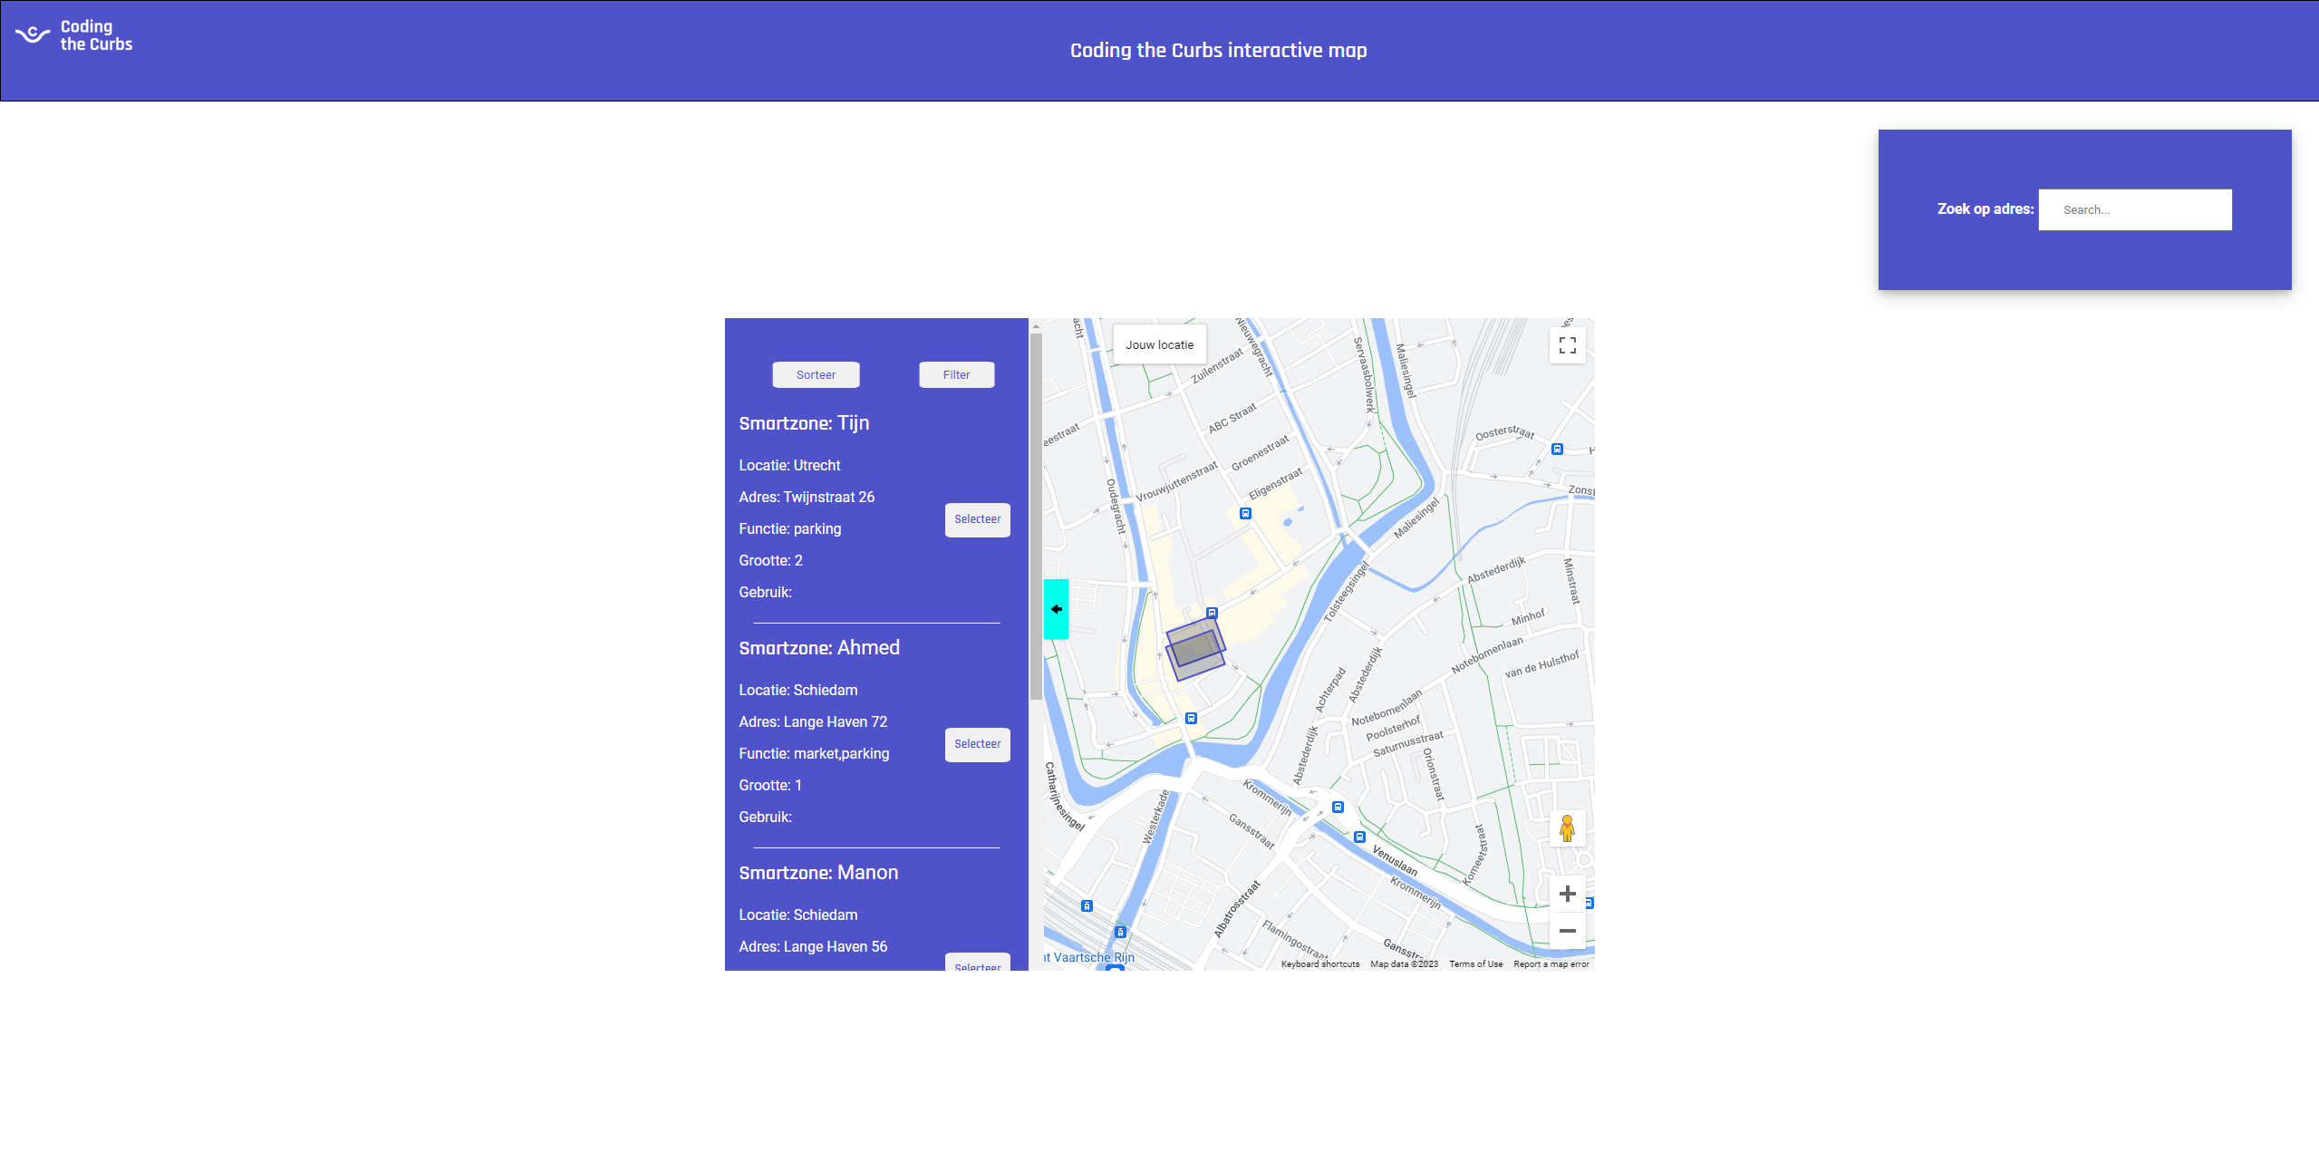Click bus stop icon near Eligenstraat
This screenshot has width=2319, height=1171.
tap(1245, 514)
